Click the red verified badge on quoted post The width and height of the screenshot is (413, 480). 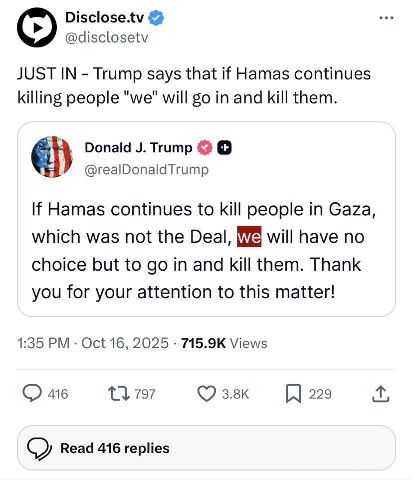206,148
